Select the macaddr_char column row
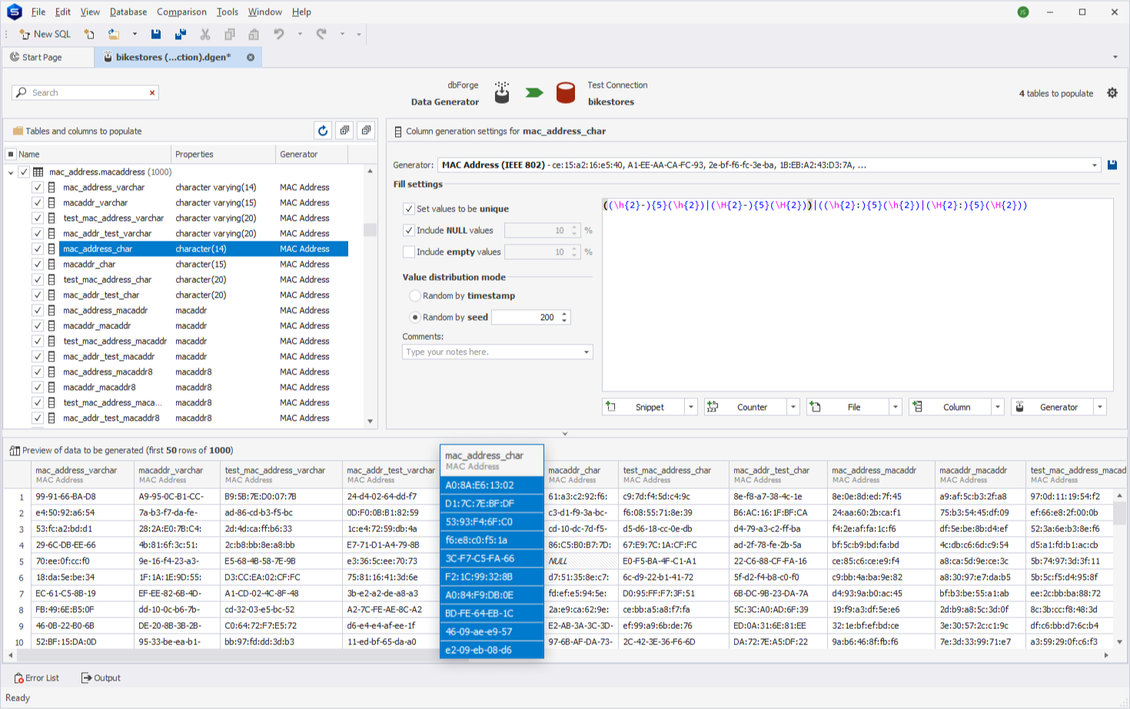 (x=204, y=264)
